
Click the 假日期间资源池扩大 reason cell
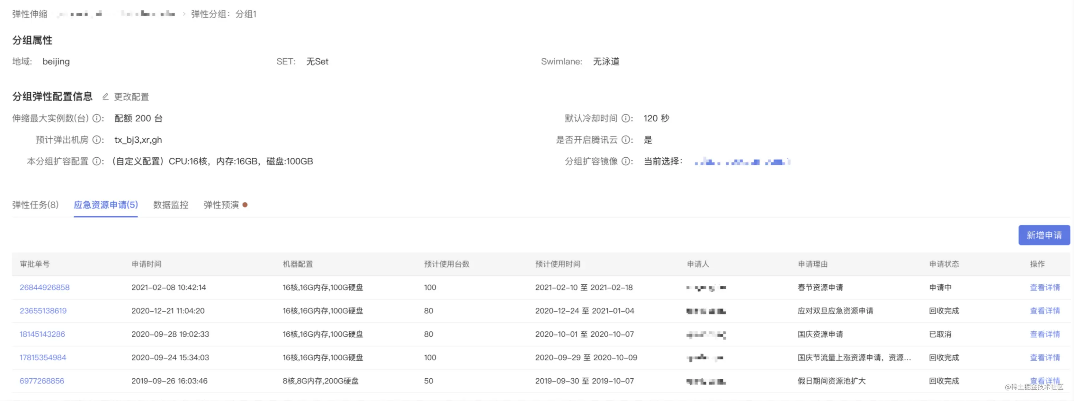(x=832, y=381)
